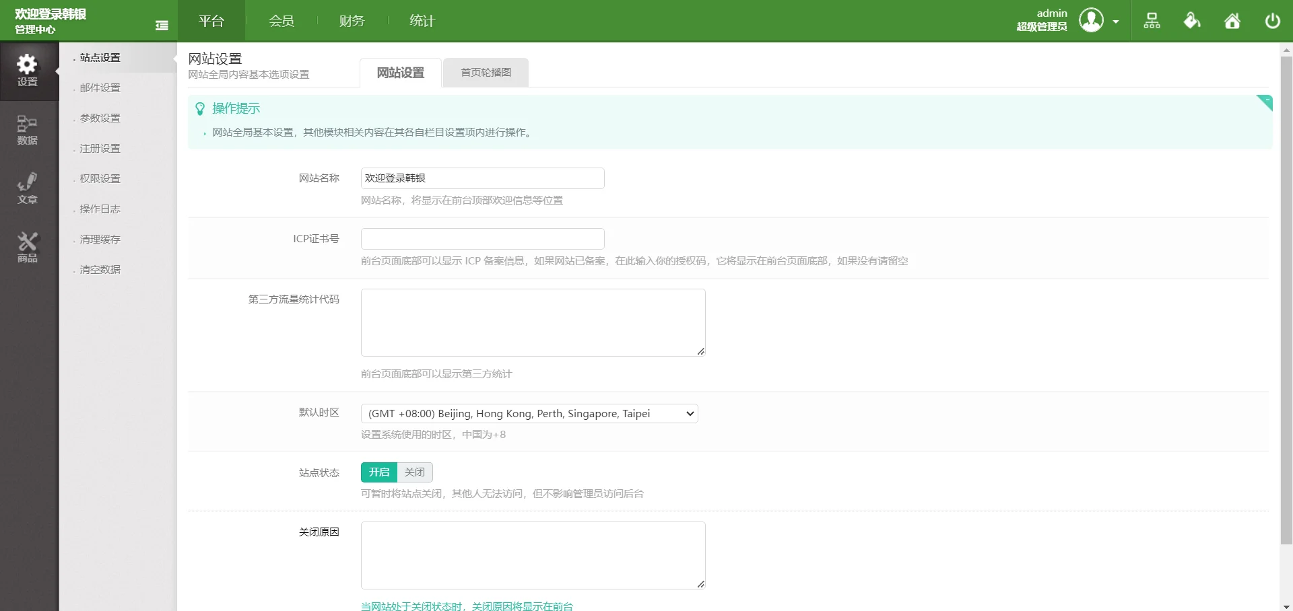This screenshot has height=611, width=1293.
Task: Click the admin avatar profile picture
Action: pyautogui.click(x=1092, y=20)
